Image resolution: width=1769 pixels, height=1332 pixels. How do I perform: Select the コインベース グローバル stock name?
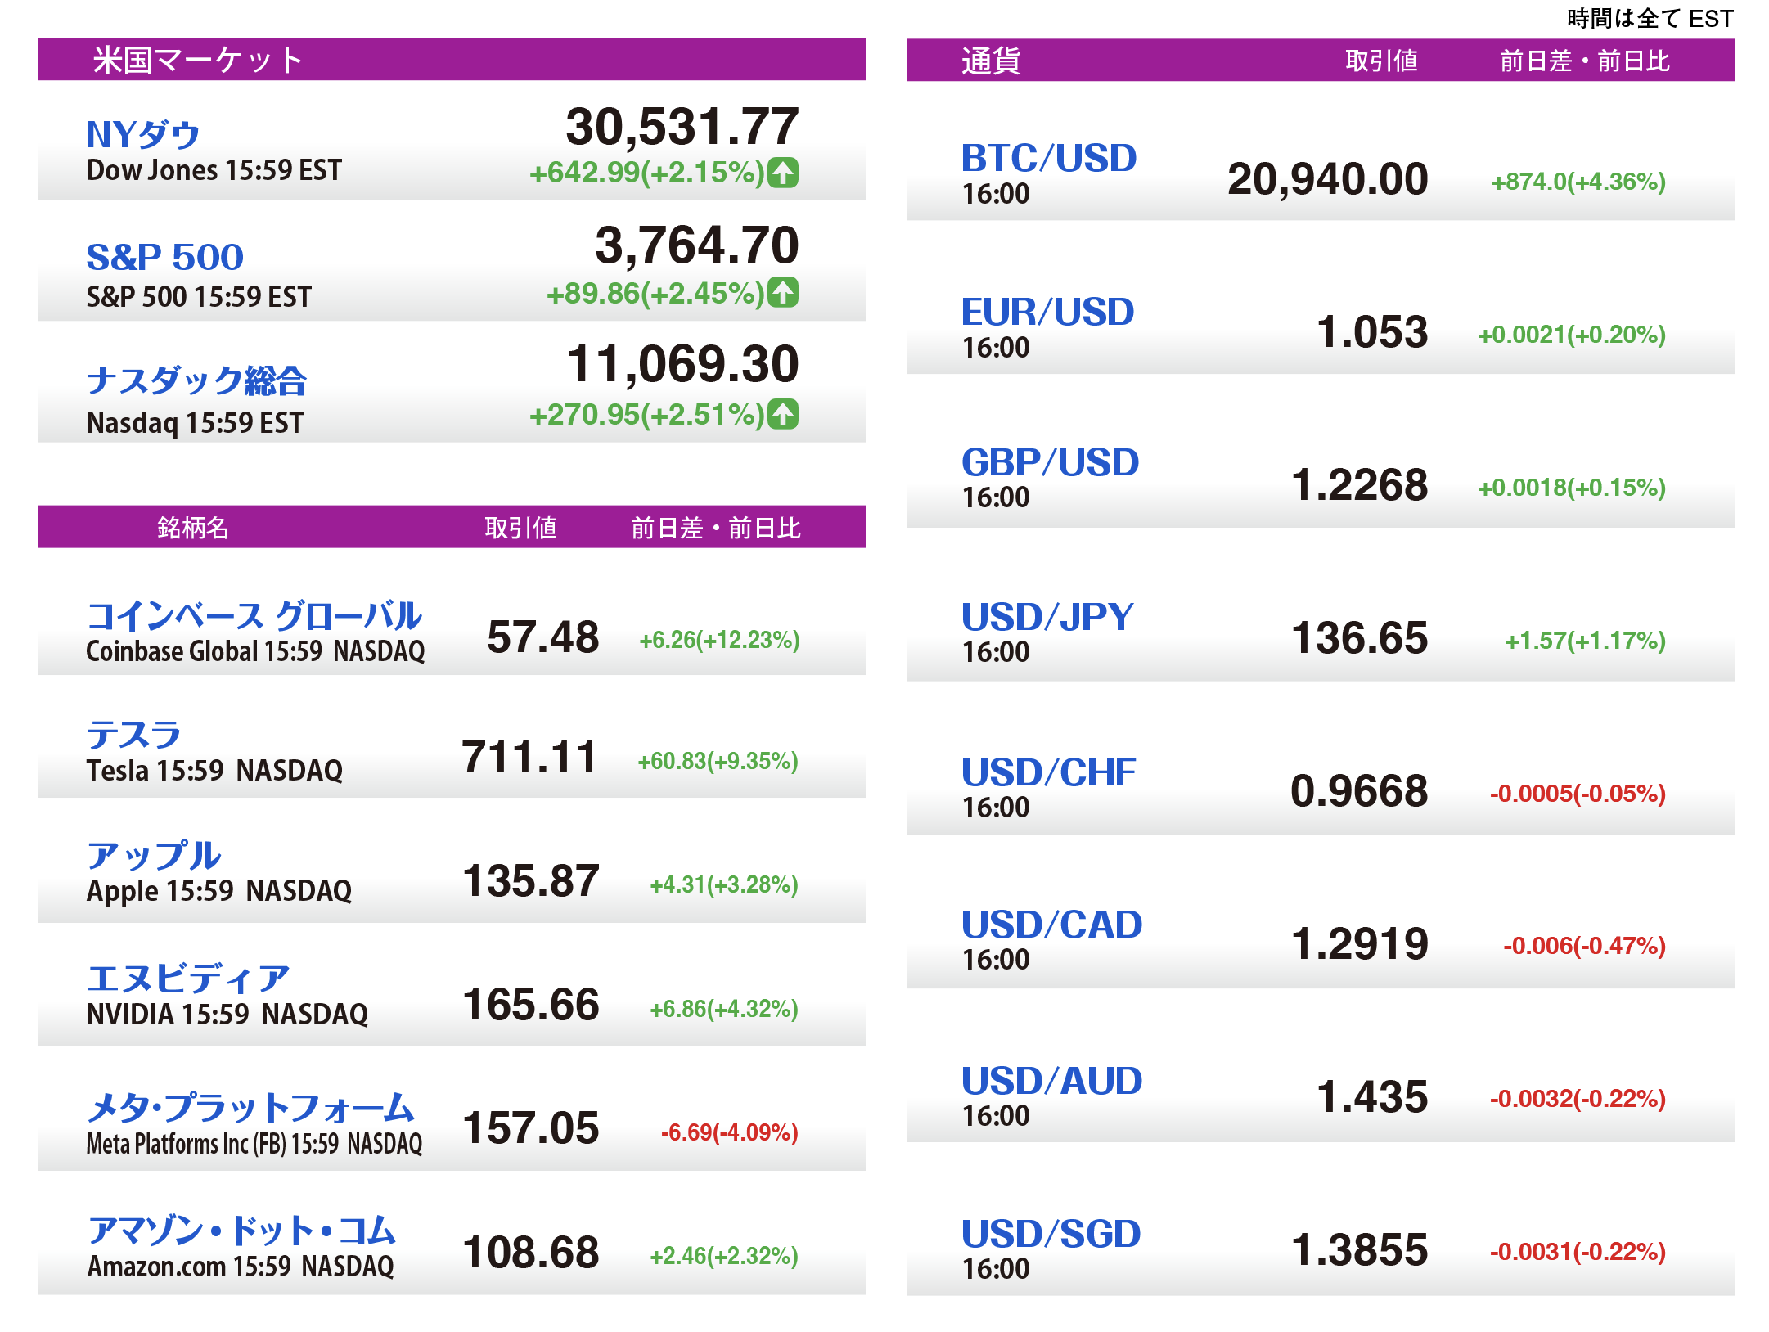[254, 616]
